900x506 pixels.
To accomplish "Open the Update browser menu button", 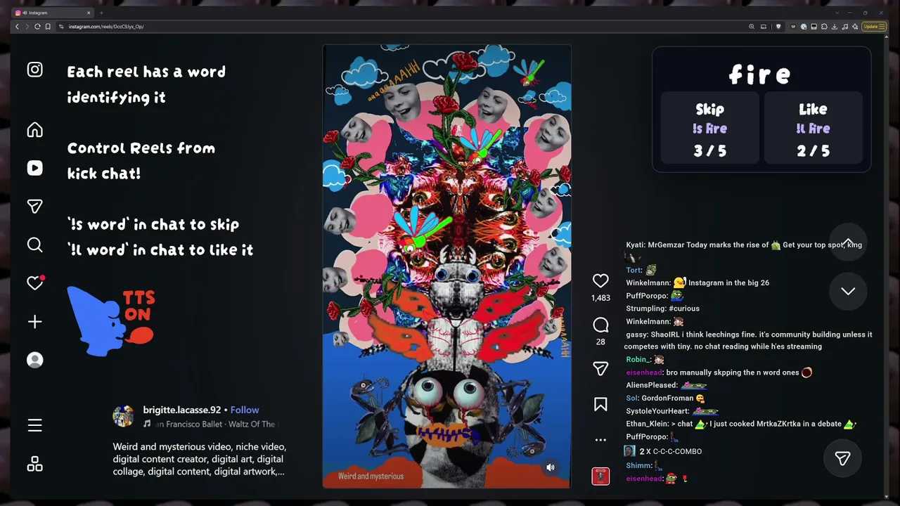I will coord(873,27).
